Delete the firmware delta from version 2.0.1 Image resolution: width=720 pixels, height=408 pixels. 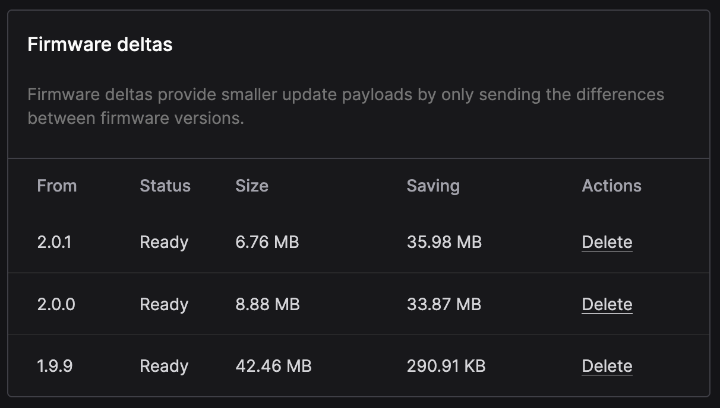[607, 242]
